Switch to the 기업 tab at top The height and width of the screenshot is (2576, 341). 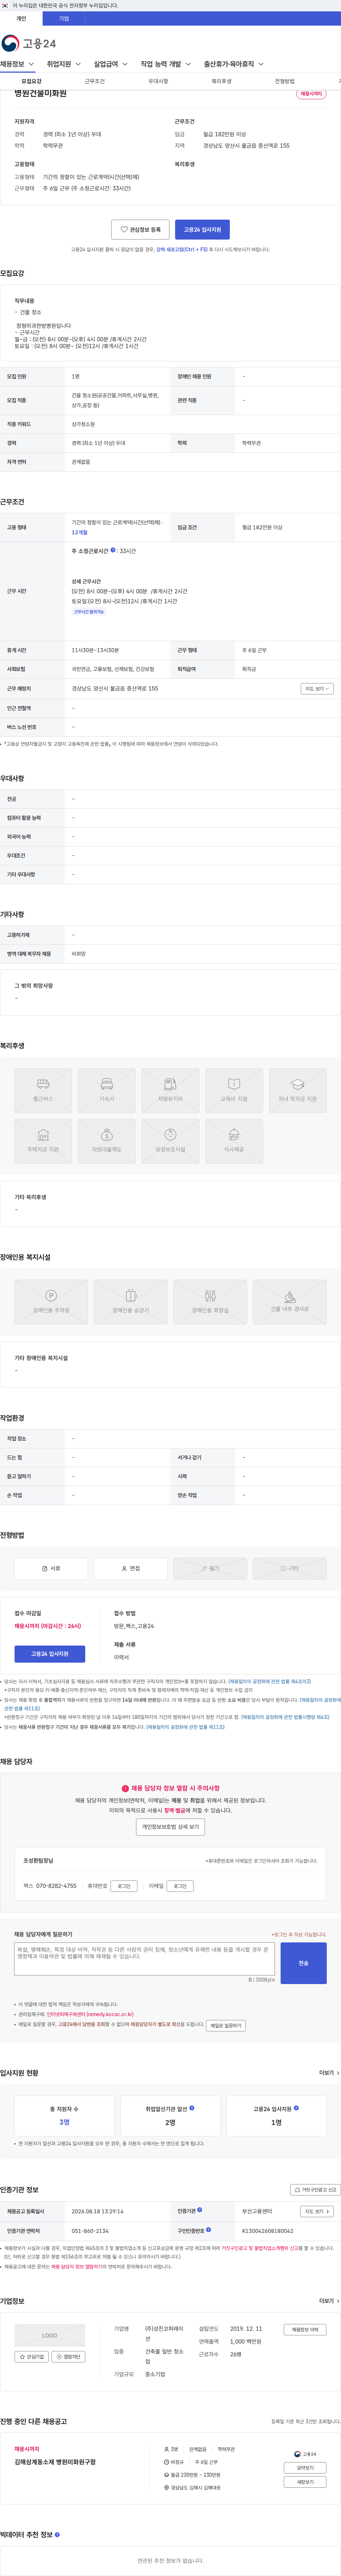point(64,18)
